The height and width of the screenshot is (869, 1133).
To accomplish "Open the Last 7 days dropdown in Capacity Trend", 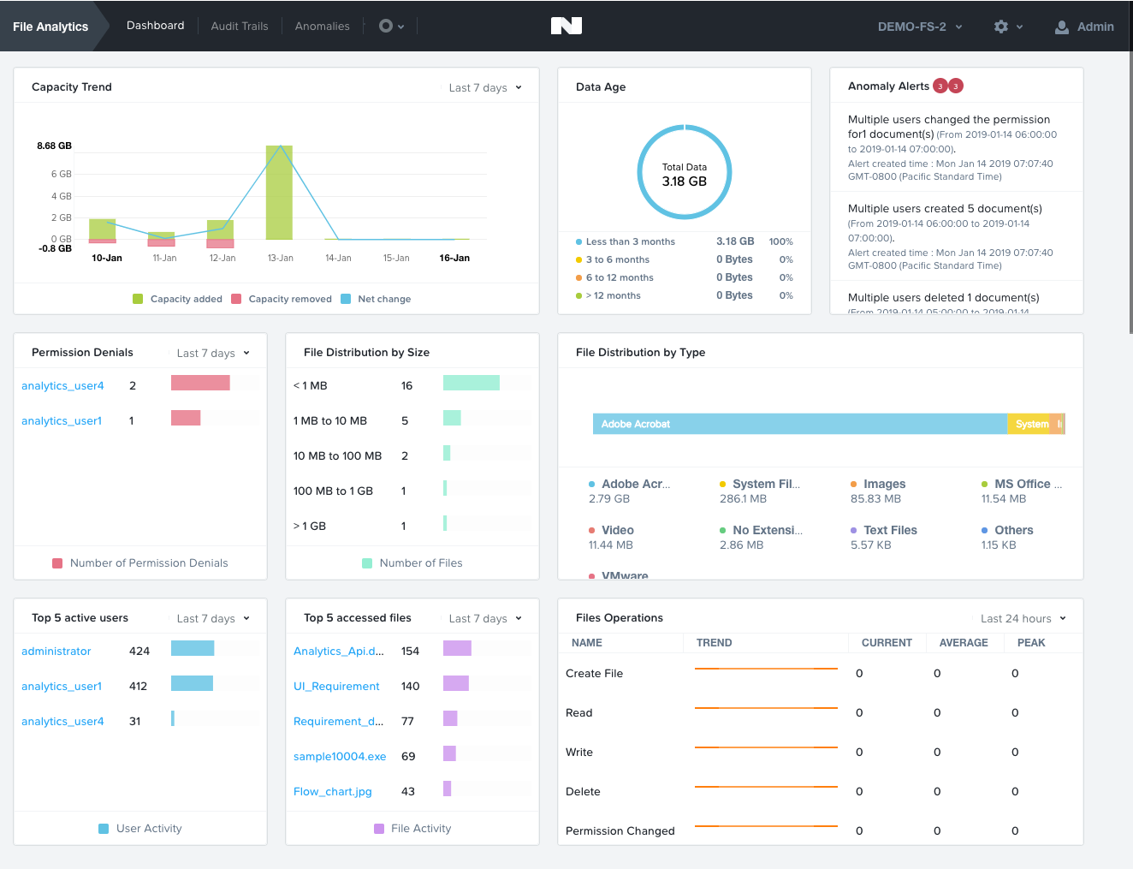I will coord(483,87).
